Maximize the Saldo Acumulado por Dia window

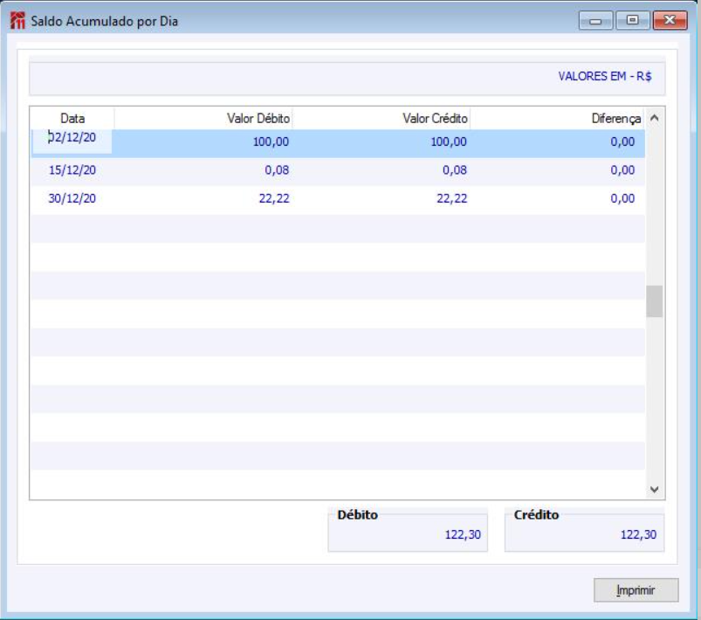[x=632, y=21]
